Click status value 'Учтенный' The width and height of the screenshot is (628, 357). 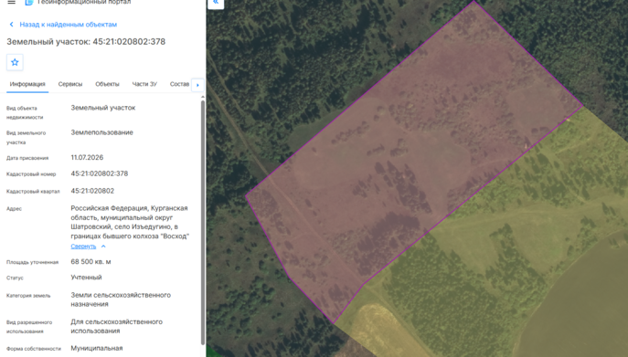(x=86, y=278)
